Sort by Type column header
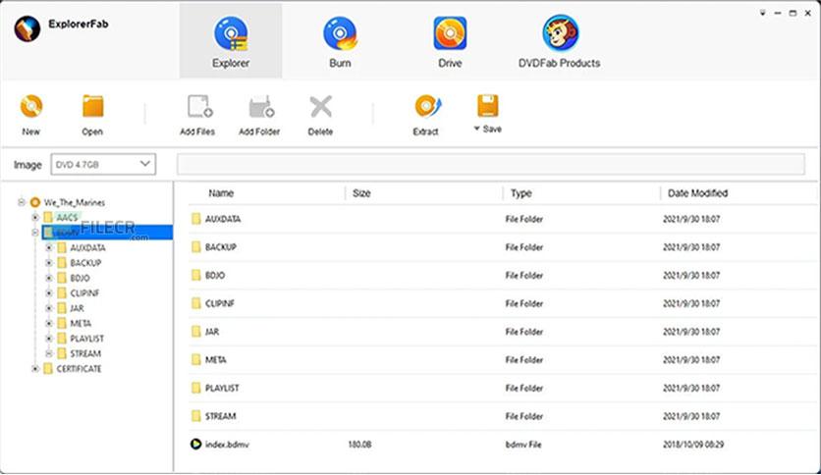821x475 pixels. pos(520,193)
